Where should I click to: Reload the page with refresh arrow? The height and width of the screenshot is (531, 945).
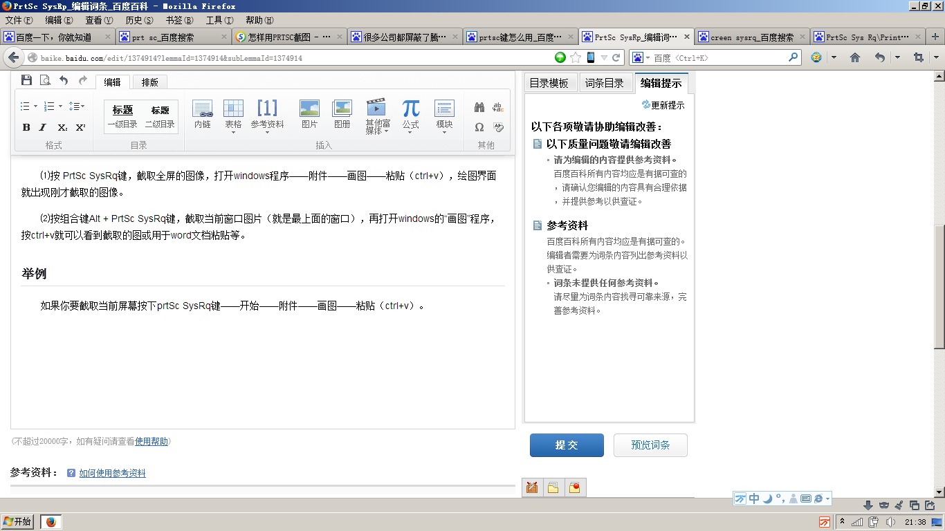tap(616, 57)
